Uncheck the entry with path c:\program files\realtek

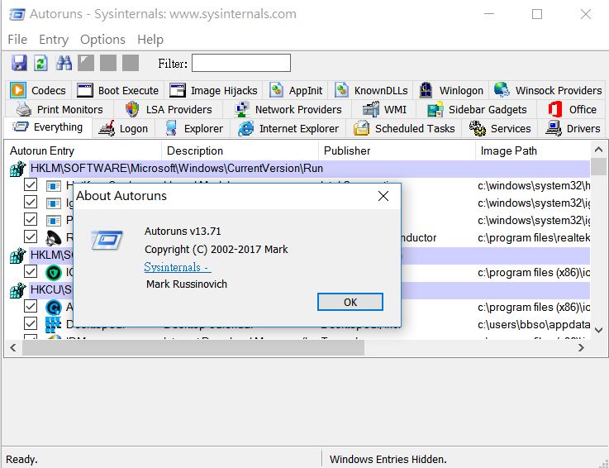point(31,236)
